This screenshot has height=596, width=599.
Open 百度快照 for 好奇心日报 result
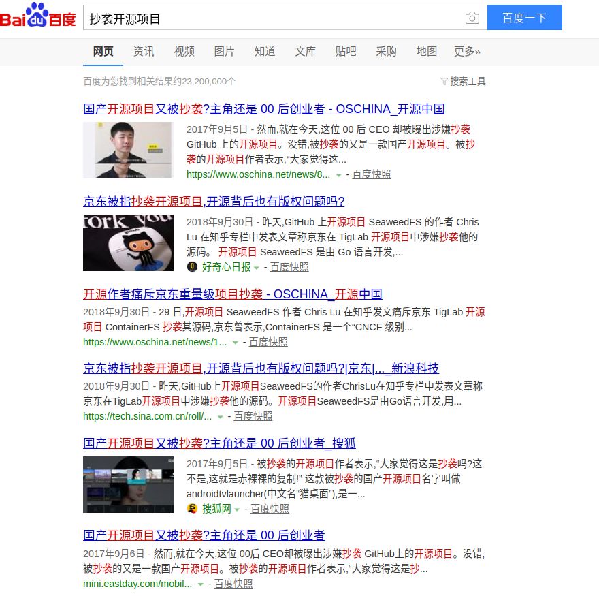[x=289, y=267]
